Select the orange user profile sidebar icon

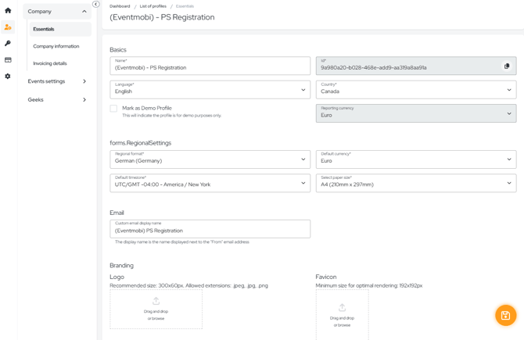8,27
